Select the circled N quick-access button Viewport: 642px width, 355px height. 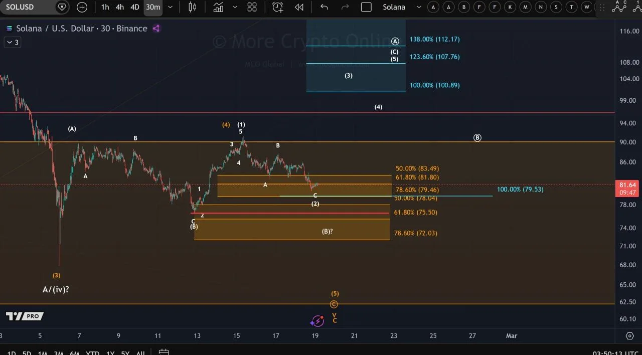pos(541,7)
